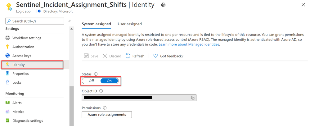Collapse the left navigation menu

70,21
